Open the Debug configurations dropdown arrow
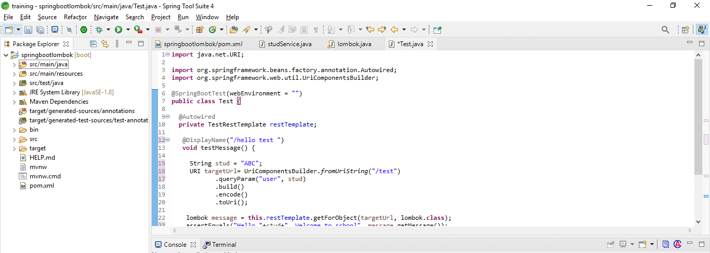 [x=108, y=30]
